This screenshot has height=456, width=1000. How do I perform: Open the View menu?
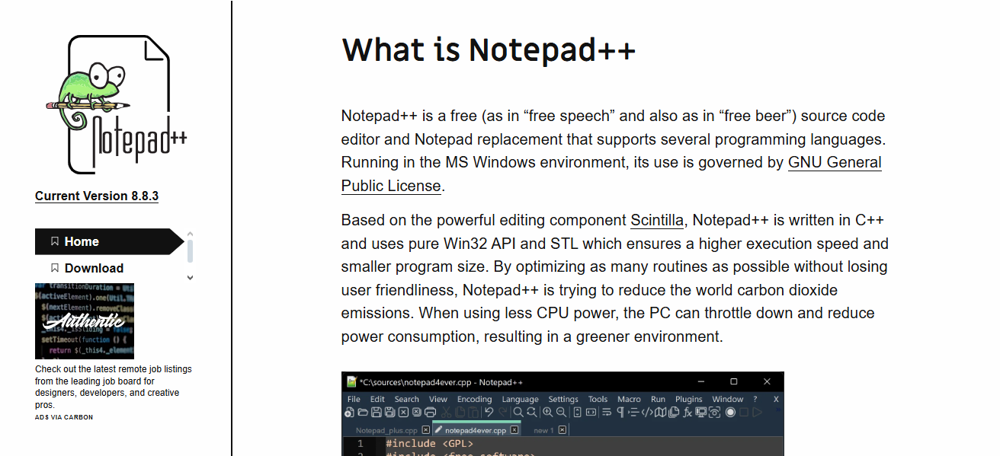[x=438, y=399]
